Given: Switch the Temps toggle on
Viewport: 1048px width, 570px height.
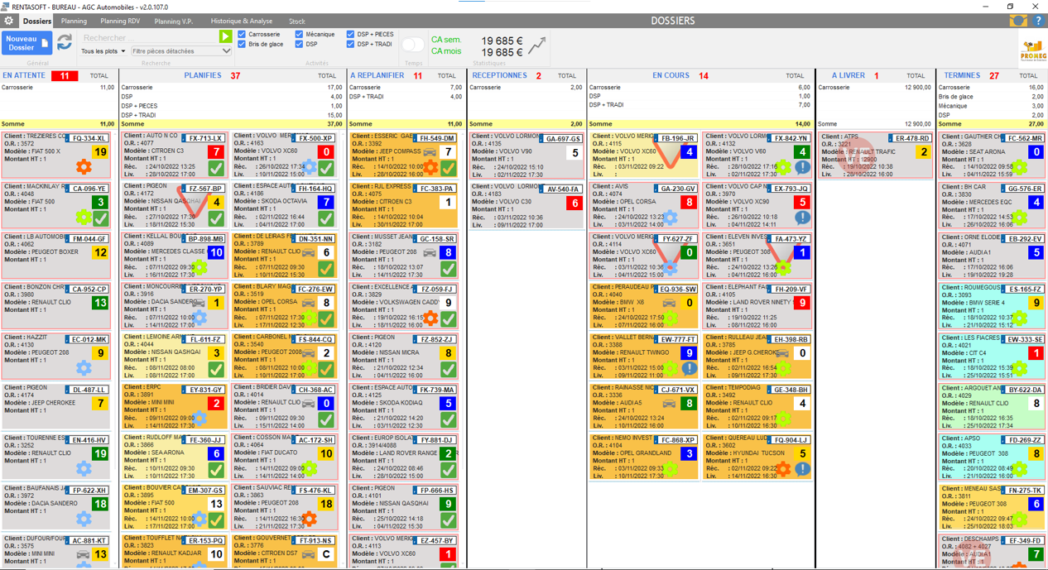Looking at the screenshot, I should pyautogui.click(x=412, y=45).
